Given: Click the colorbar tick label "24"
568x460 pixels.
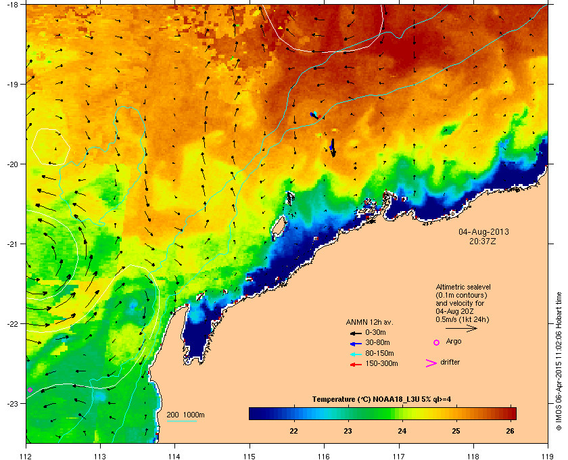Looking at the screenshot, I should coord(402,431).
